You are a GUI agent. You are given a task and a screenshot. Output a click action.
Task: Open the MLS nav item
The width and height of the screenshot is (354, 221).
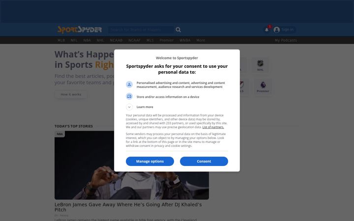(x=150, y=40)
